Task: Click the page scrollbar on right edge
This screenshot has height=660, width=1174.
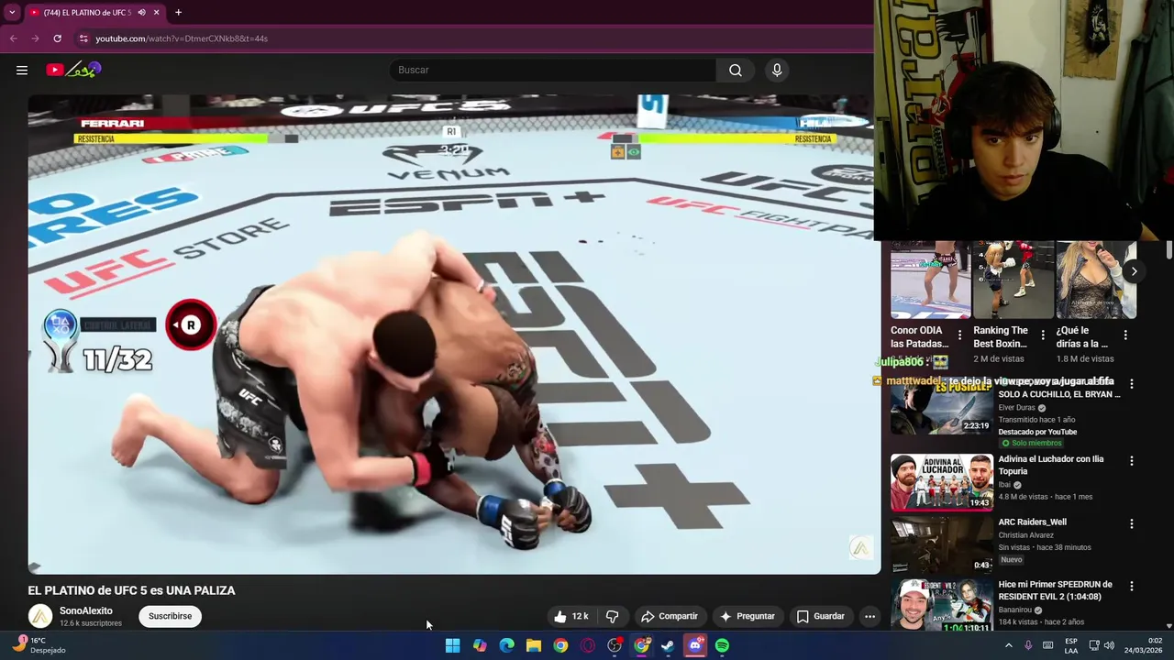Action: point(1169,249)
